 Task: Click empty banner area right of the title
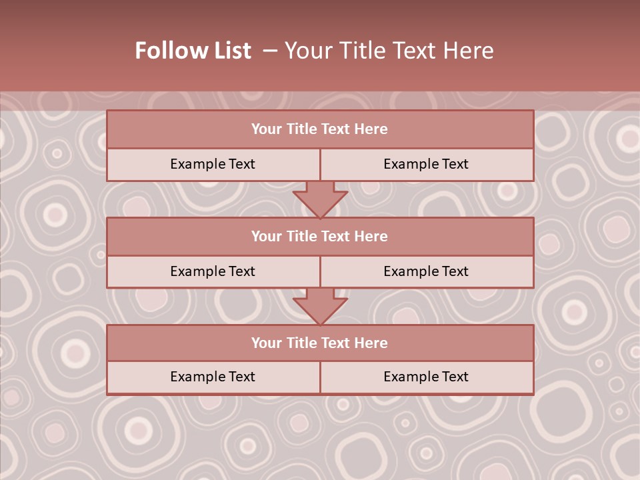coord(573,51)
